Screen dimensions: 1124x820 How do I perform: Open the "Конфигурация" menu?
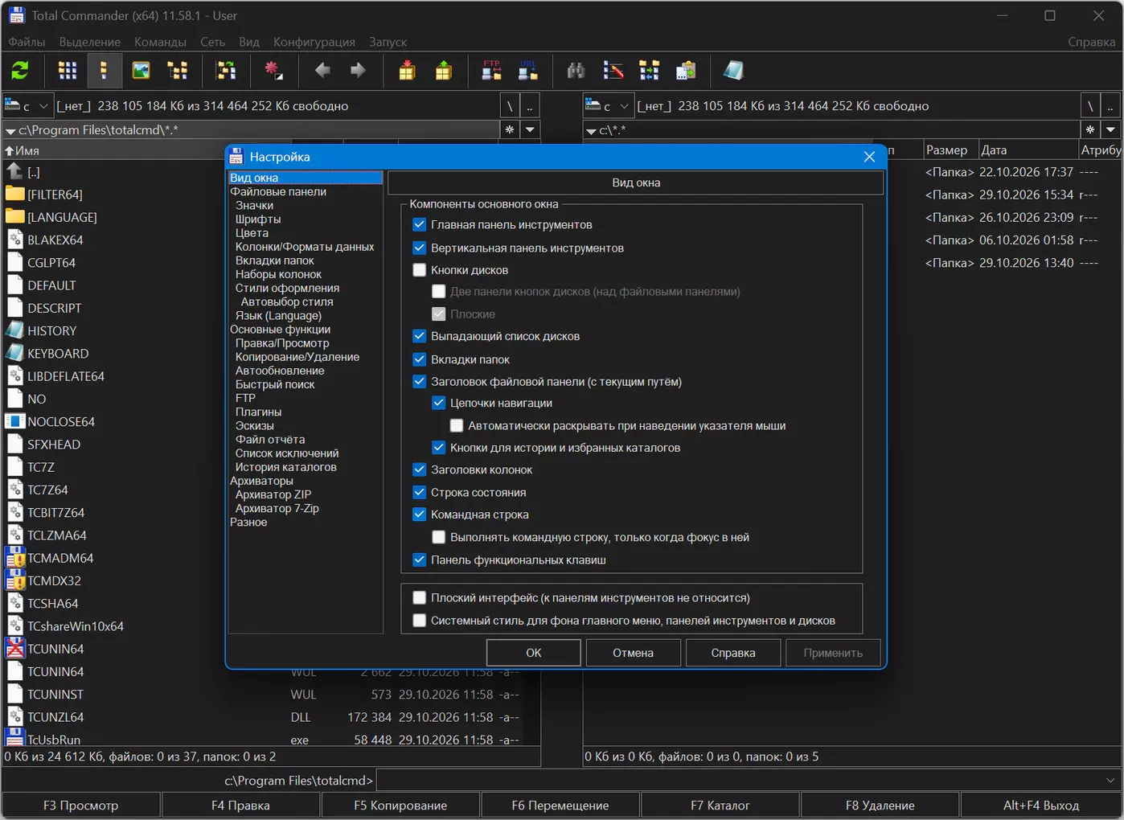[x=314, y=42]
